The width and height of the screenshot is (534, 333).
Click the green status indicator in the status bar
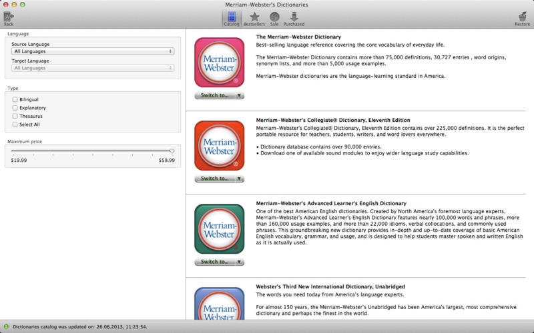tap(6, 326)
